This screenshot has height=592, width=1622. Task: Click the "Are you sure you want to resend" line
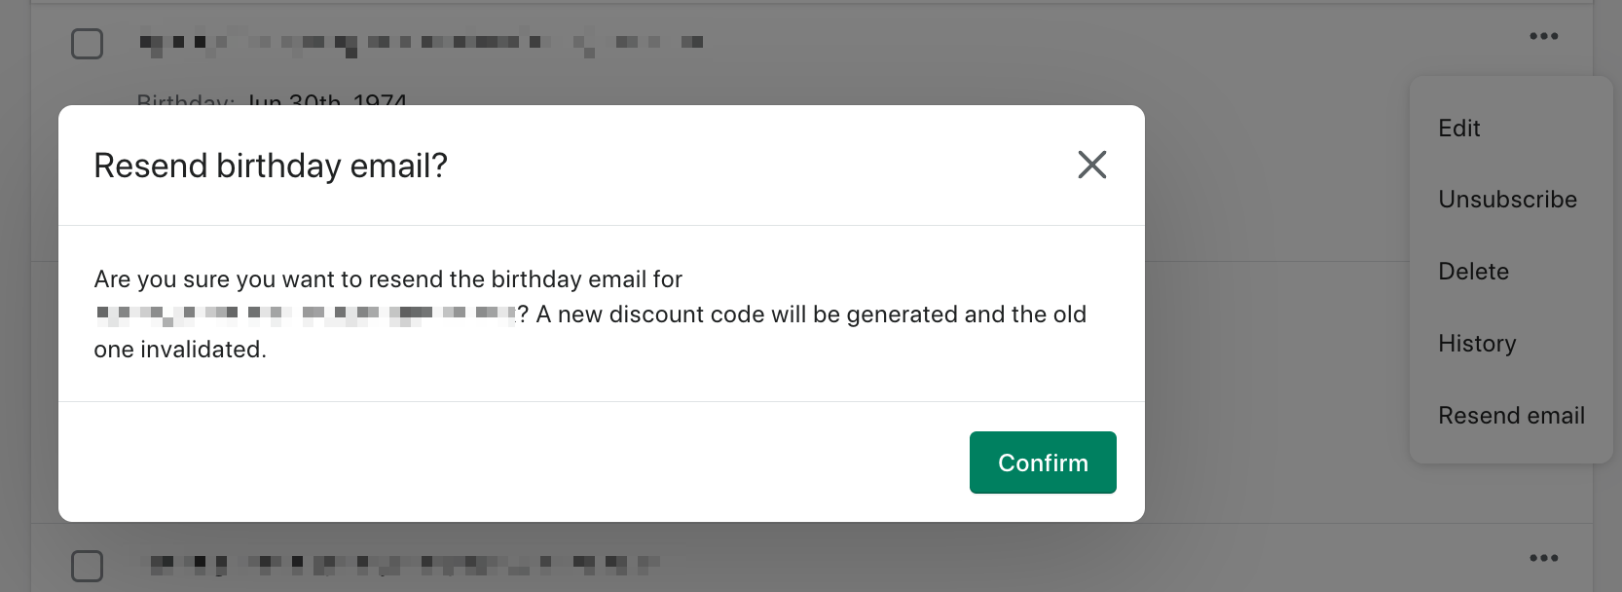point(387,279)
